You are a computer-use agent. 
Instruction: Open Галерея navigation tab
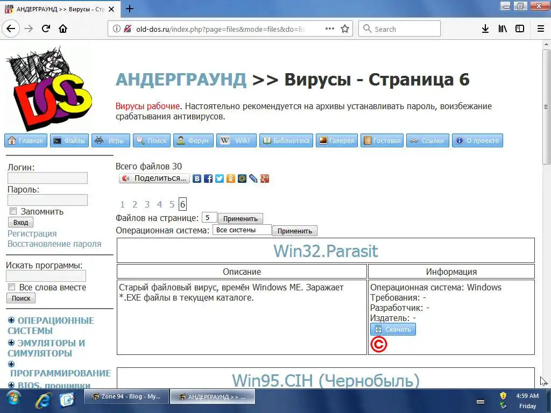point(337,140)
